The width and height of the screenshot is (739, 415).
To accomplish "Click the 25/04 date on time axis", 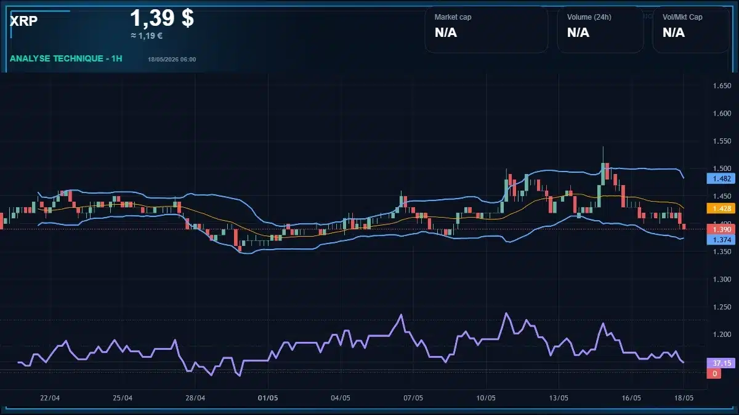I will [x=123, y=398].
